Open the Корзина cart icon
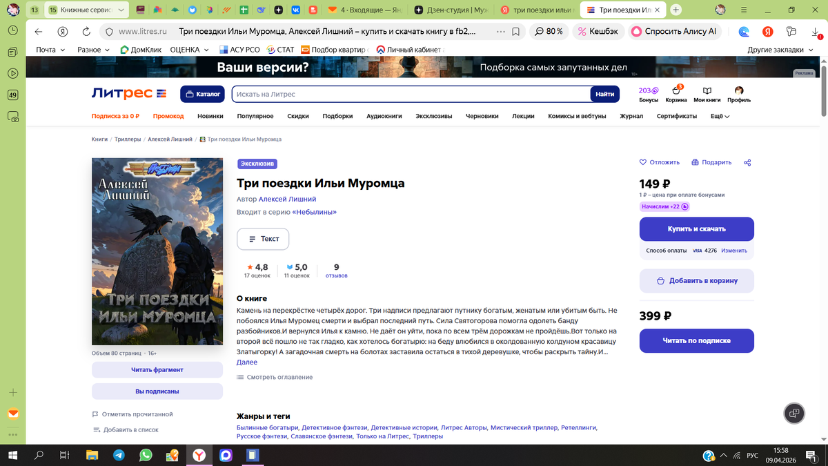This screenshot has height=466, width=828. [676, 90]
